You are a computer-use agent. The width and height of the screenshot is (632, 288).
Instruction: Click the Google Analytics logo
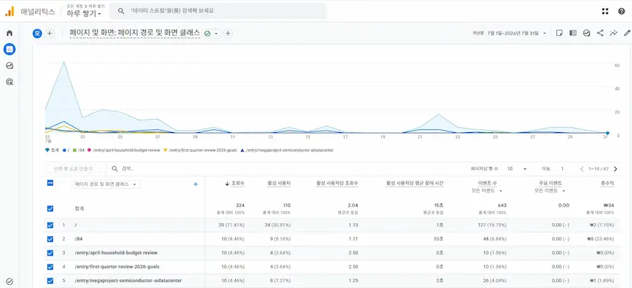pyautogui.click(x=10, y=11)
